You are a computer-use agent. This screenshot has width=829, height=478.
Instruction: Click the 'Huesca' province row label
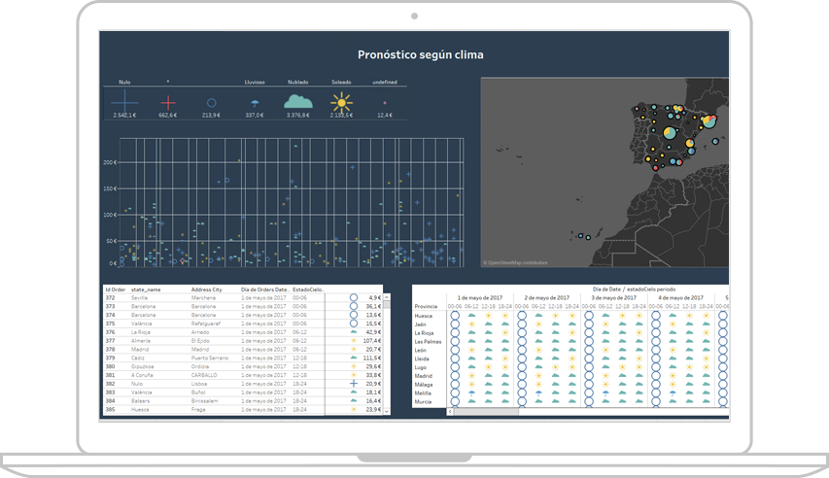pos(424,316)
